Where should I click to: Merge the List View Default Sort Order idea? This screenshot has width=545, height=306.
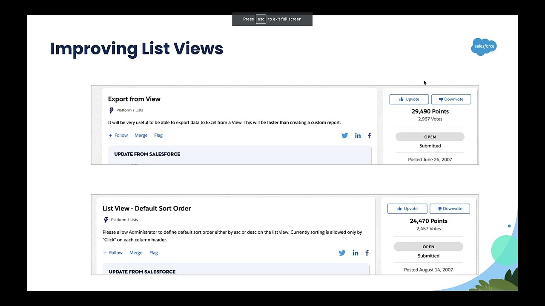click(136, 252)
